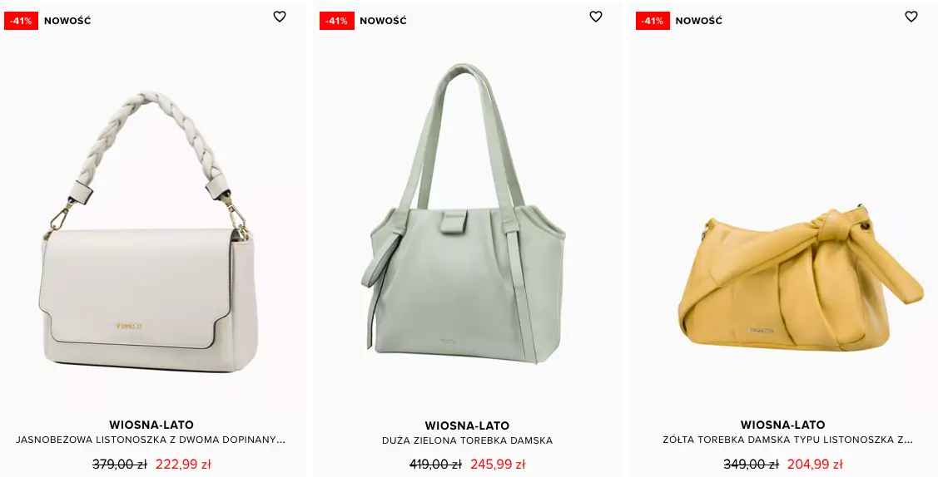The image size is (938, 477).
Task: Click -41% discount badge on green bag
Action: (x=337, y=21)
